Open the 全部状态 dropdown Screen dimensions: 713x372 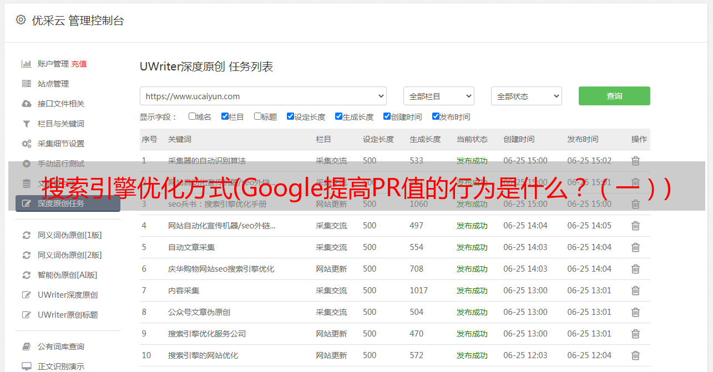click(x=527, y=96)
